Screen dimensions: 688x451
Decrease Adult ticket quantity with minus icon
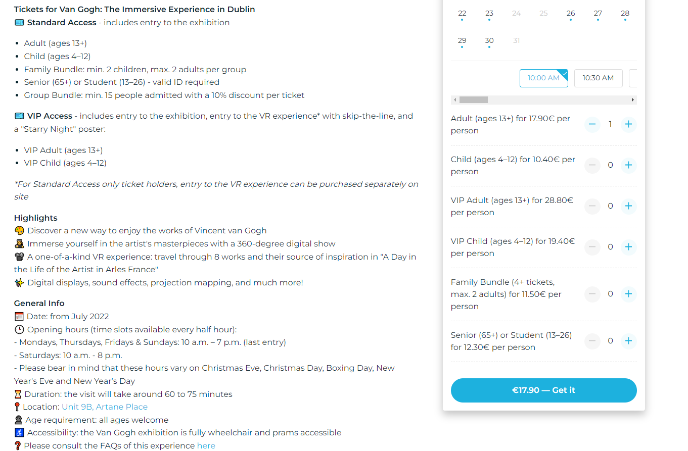click(592, 124)
